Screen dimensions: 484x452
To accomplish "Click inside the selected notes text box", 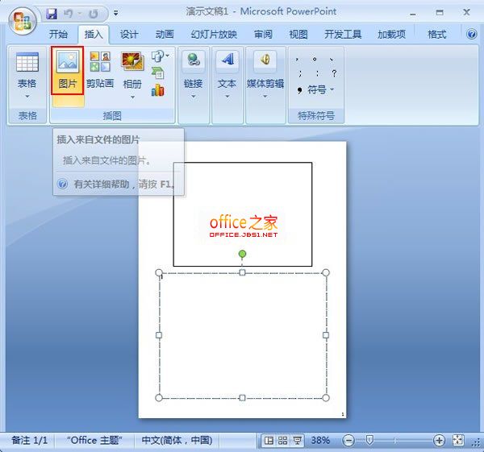I will [x=242, y=335].
